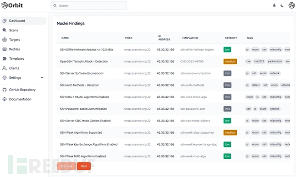
Task: Select SSH Weak Key Exchange Algorithms Enabled
Action: click(88, 145)
